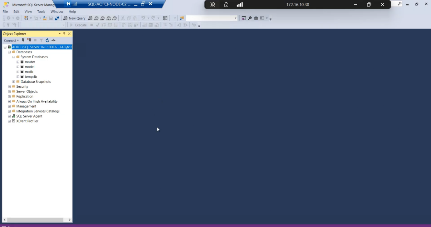Open the File menu
The height and width of the screenshot is (227, 431).
coord(5,12)
